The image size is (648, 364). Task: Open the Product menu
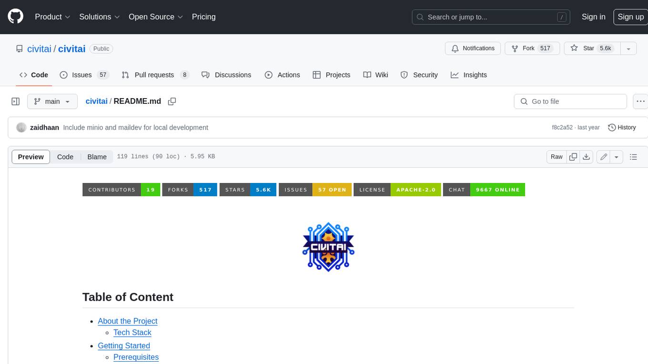click(x=52, y=17)
